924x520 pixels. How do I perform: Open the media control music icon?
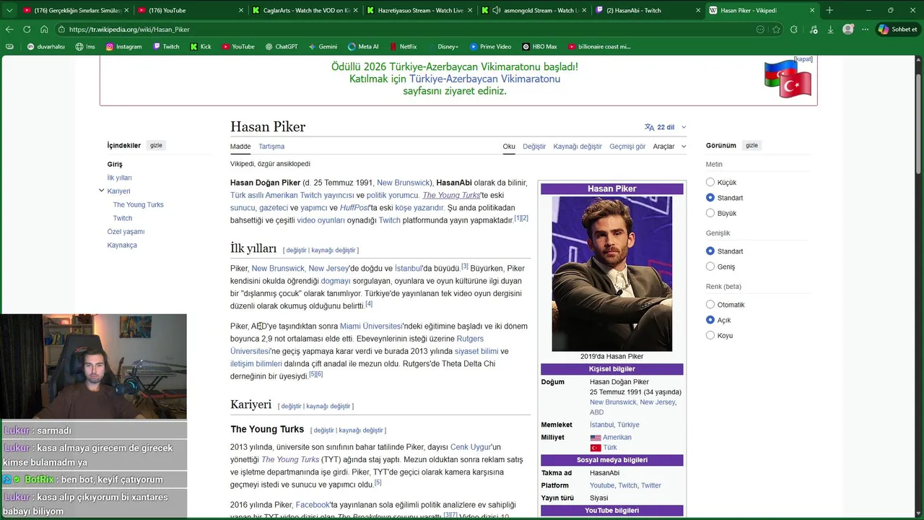(812, 30)
